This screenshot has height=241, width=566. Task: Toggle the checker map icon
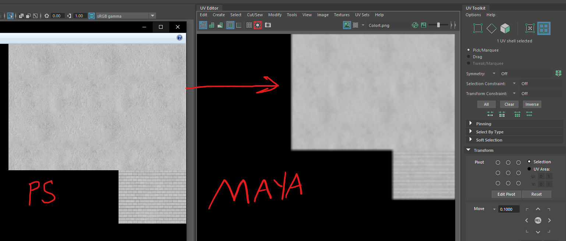click(x=355, y=25)
